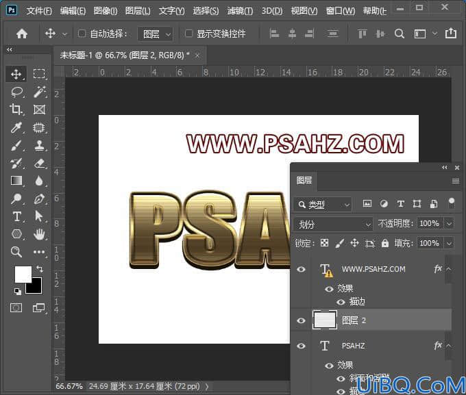This screenshot has width=466, height=395.
Task: Open the 滤镜(T) menu
Action: (240, 11)
